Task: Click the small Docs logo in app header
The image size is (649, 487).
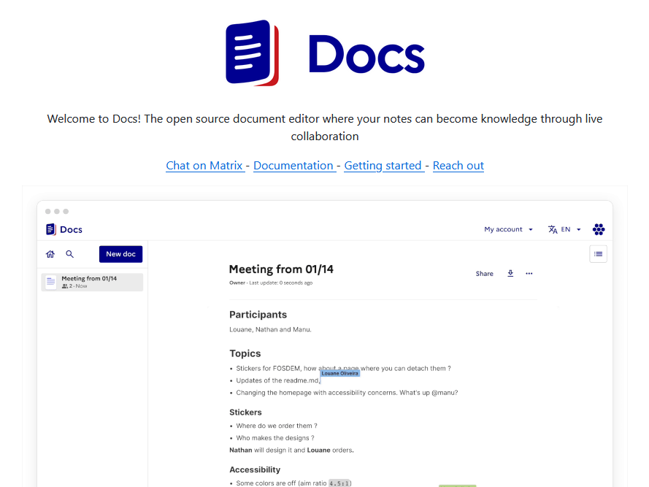Action: point(64,229)
